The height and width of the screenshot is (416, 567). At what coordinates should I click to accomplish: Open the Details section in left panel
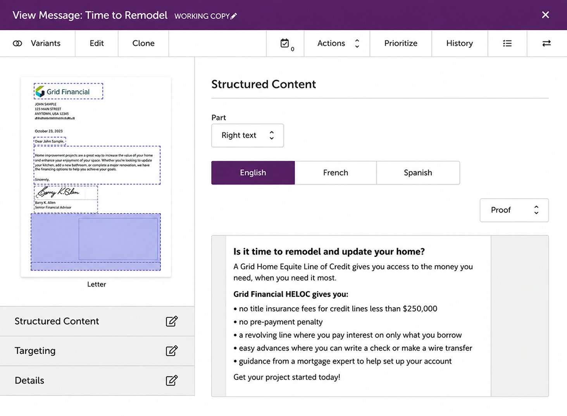(97, 380)
